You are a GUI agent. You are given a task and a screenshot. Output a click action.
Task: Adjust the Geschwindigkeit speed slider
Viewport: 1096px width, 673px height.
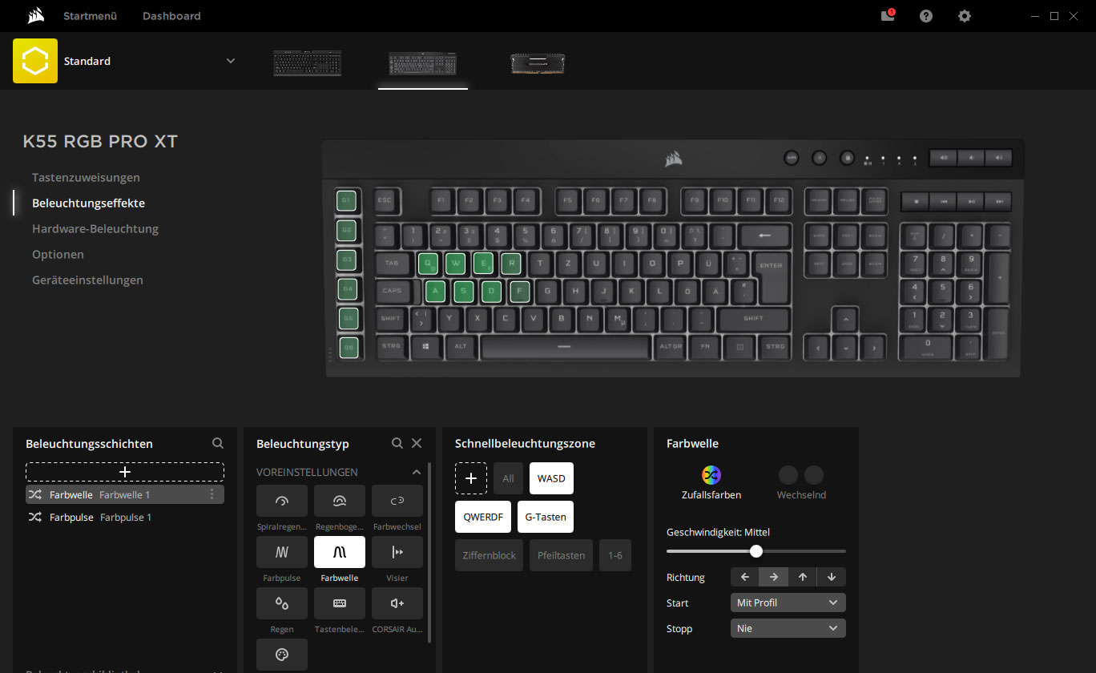[756, 551]
